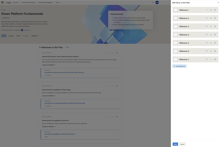The height and width of the screenshot is (147, 219).
Task: Save the plan edits
Action: click(x=175, y=144)
